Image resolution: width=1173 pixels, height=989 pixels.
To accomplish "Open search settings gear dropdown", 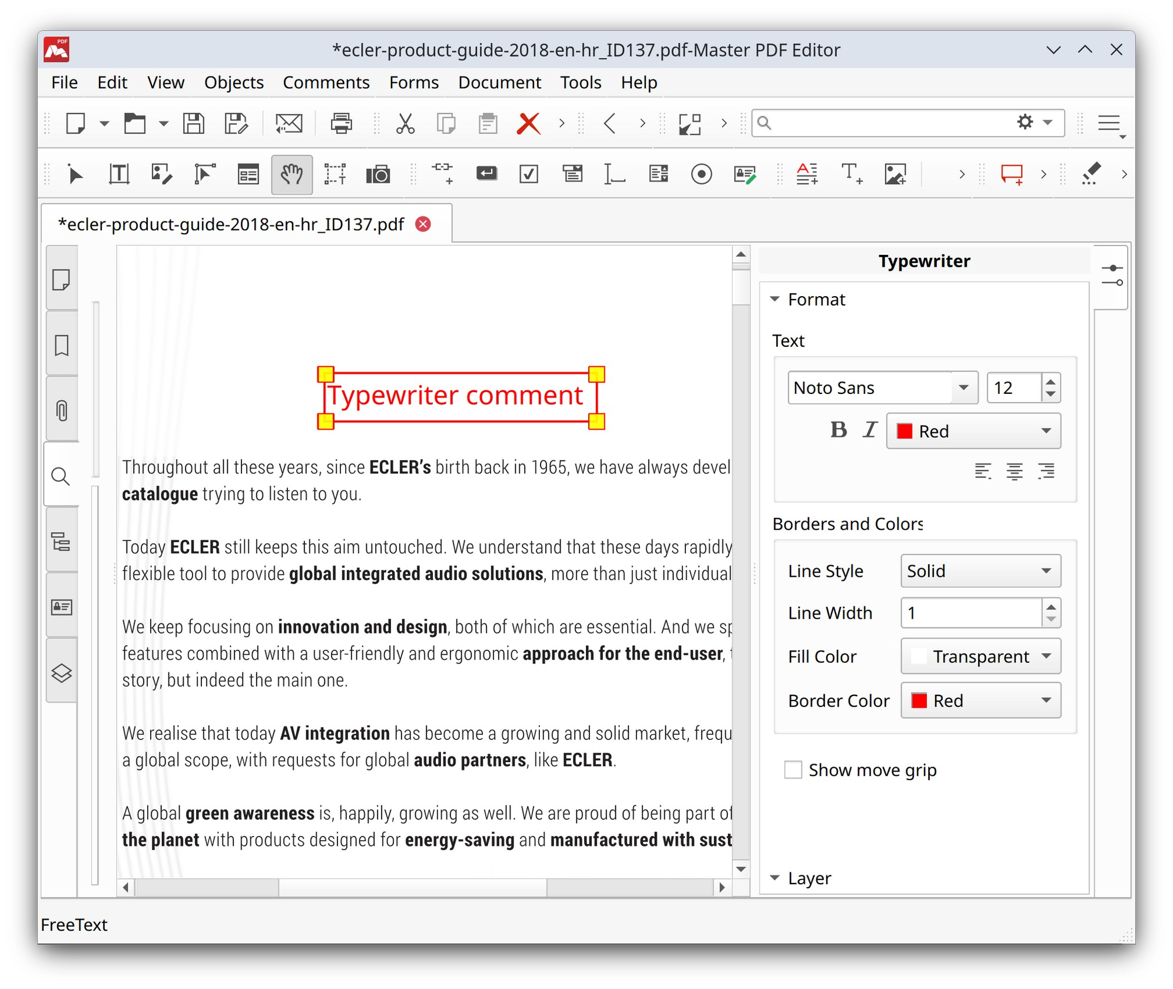I will tap(1035, 122).
